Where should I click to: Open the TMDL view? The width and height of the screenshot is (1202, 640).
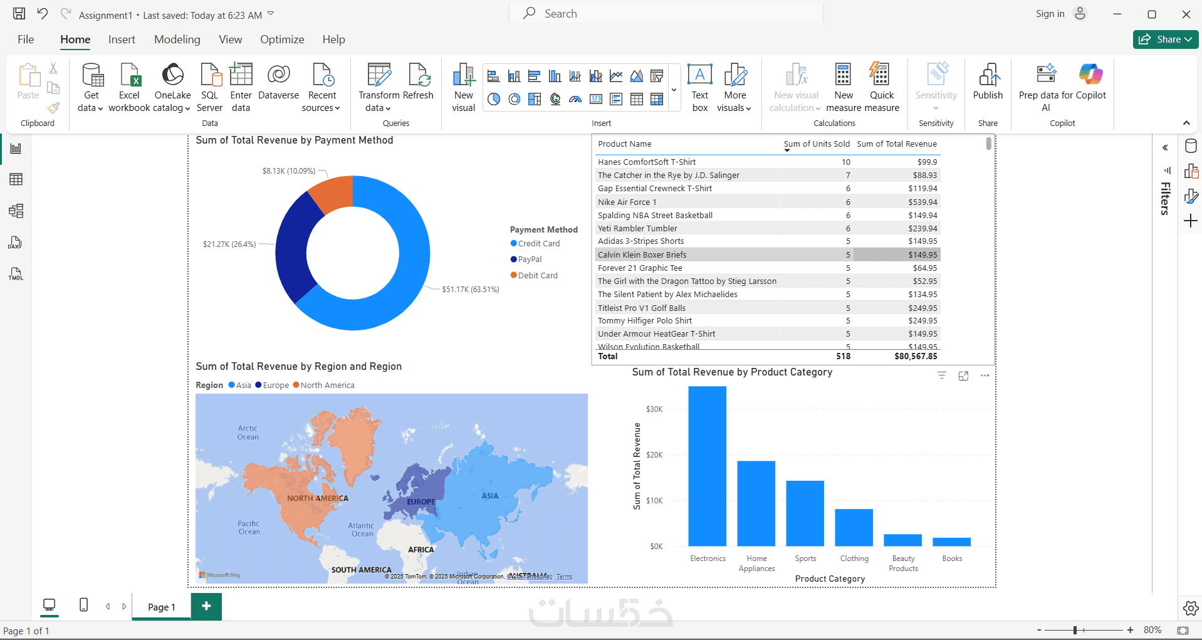(x=16, y=274)
